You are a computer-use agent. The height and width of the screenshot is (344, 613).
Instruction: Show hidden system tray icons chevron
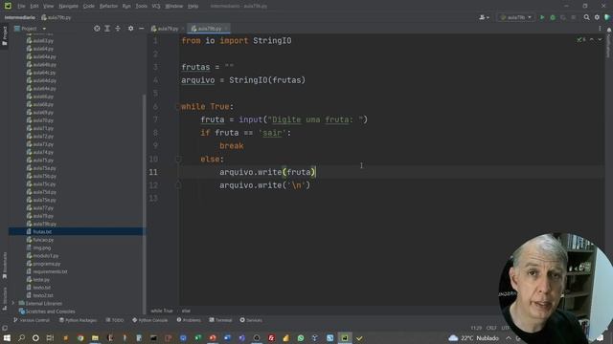(509, 338)
